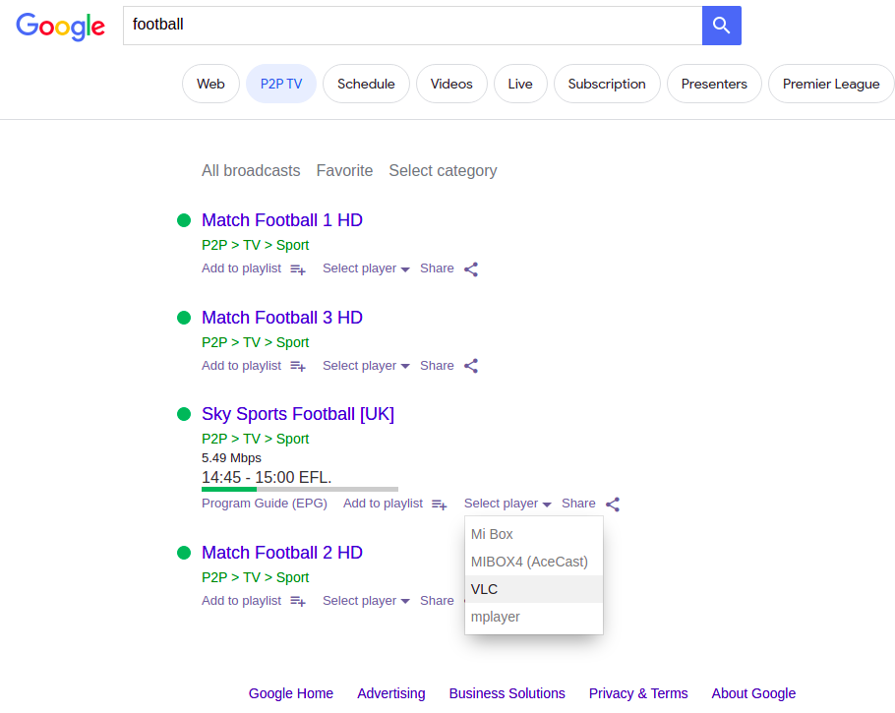The image size is (895, 713).
Task: Click the blue search magnifier button
Action: [x=722, y=26]
